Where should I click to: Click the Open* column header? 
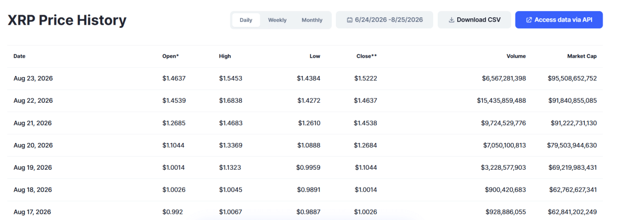click(x=171, y=56)
